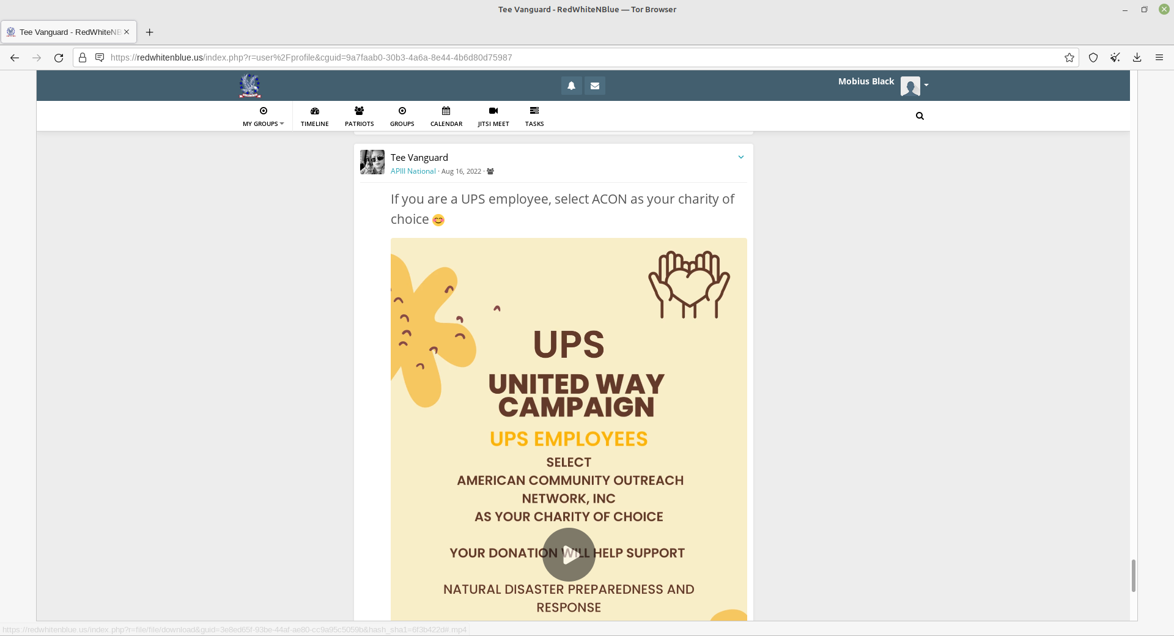Viewport: 1174px width, 636px height.
Task: Click the browser Forward arrow
Action: pyautogui.click(x=37, y=57)
